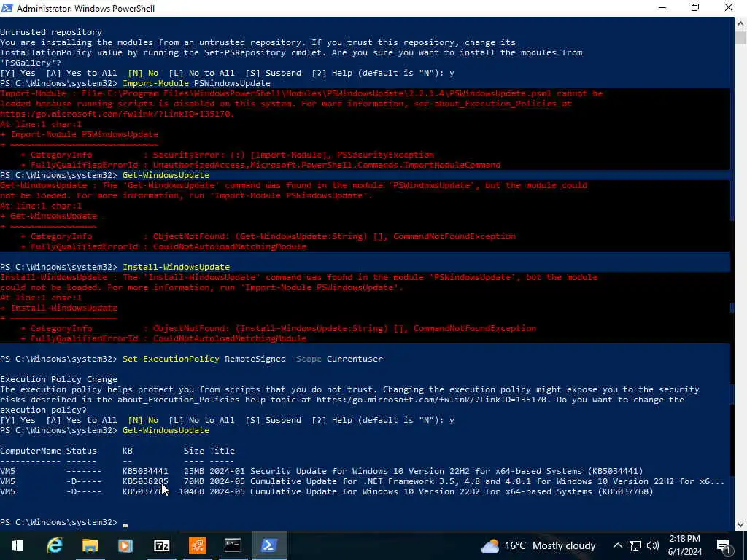This screenshot has width=747, height=560.
Task: Click the '70MB' size value
Action: [194, 481]
